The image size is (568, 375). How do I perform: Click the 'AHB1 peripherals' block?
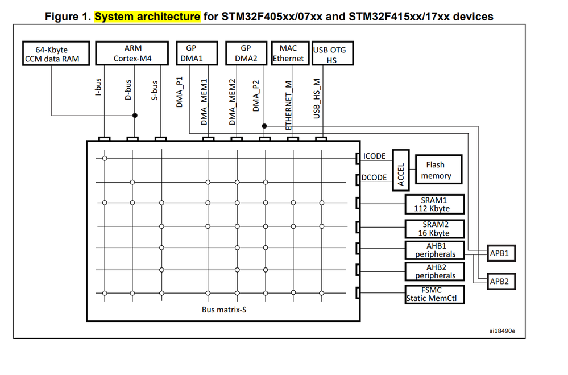[435, 250]
